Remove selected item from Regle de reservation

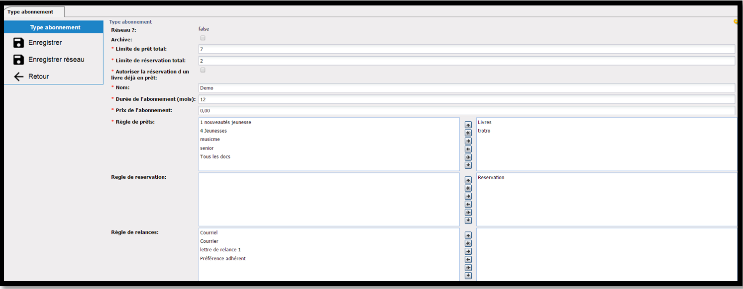click(468, 204)
